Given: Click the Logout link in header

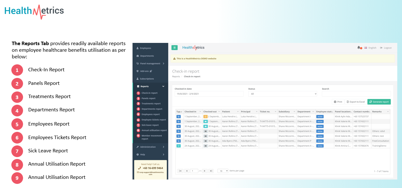Looking at the screenshot, I should [386, 48].
